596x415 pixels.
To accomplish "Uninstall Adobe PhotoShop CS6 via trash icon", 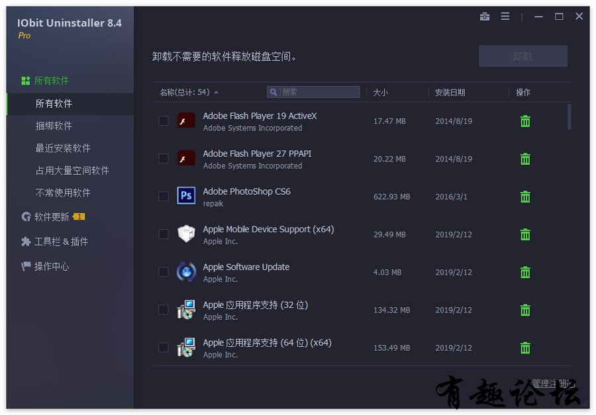I will click(525, 197).
